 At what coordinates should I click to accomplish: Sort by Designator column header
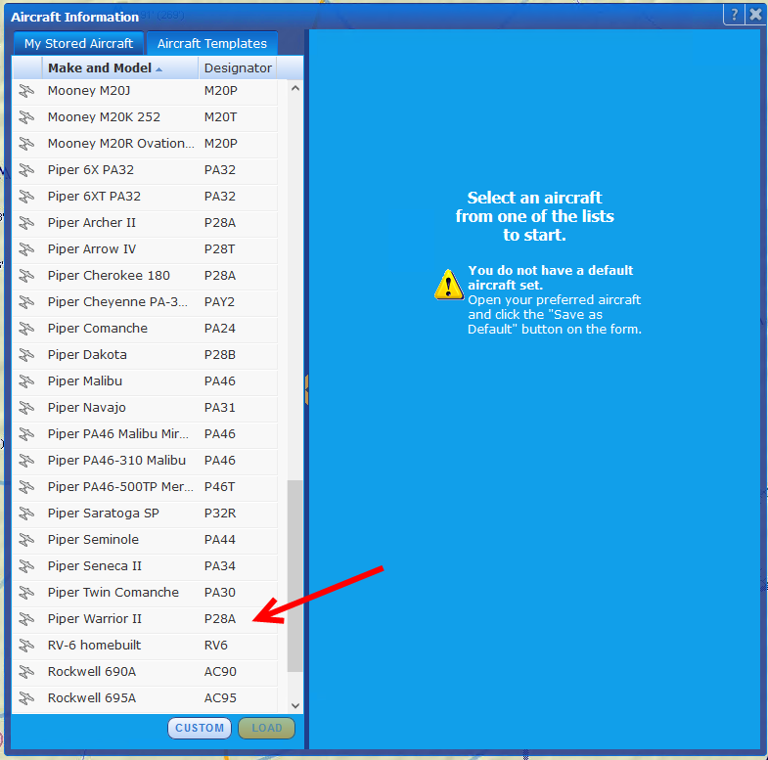238,68
